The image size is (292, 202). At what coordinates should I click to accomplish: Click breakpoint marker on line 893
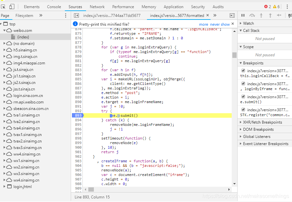pyautogui.click(x=78, y=115)
